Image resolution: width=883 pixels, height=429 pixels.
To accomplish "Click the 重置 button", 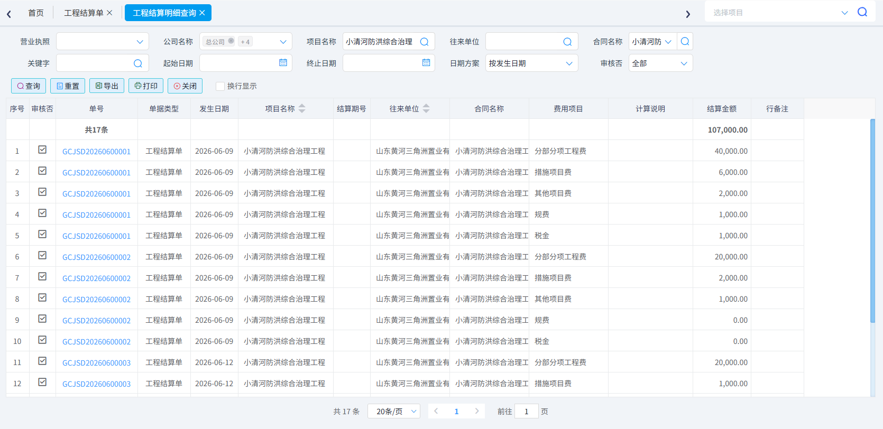I will click(68, 86).
